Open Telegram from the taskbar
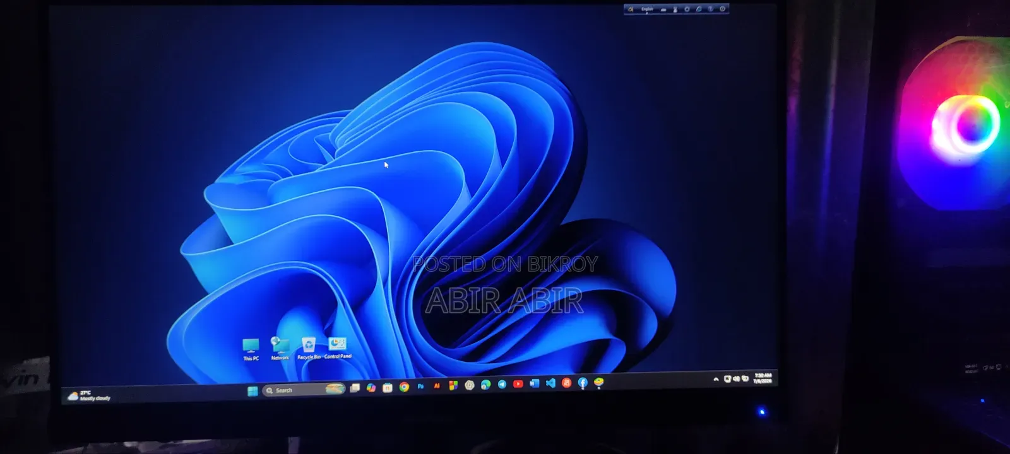 [x=502, y=384]
